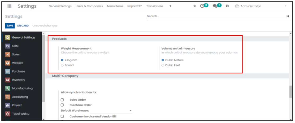Screen dimensions: 295x123
Task: Click the CRM handshake icon
Action: click(x=7, y=46)
